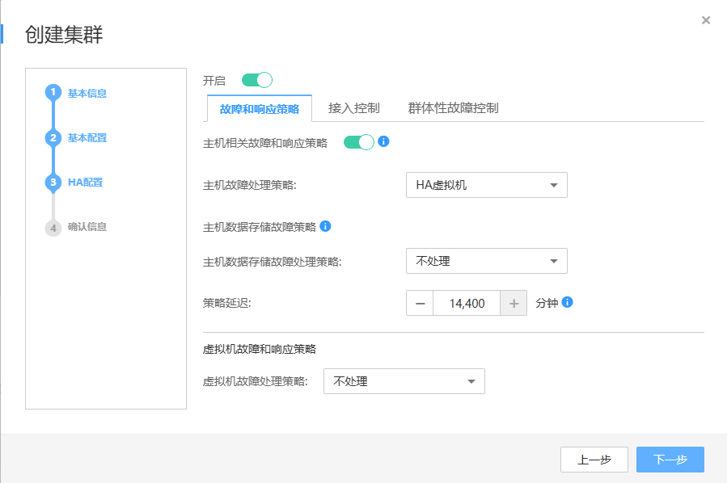Close the 创建集群 dialog
This screenshot has height=483, width=727.
click(x=706, y=20)
